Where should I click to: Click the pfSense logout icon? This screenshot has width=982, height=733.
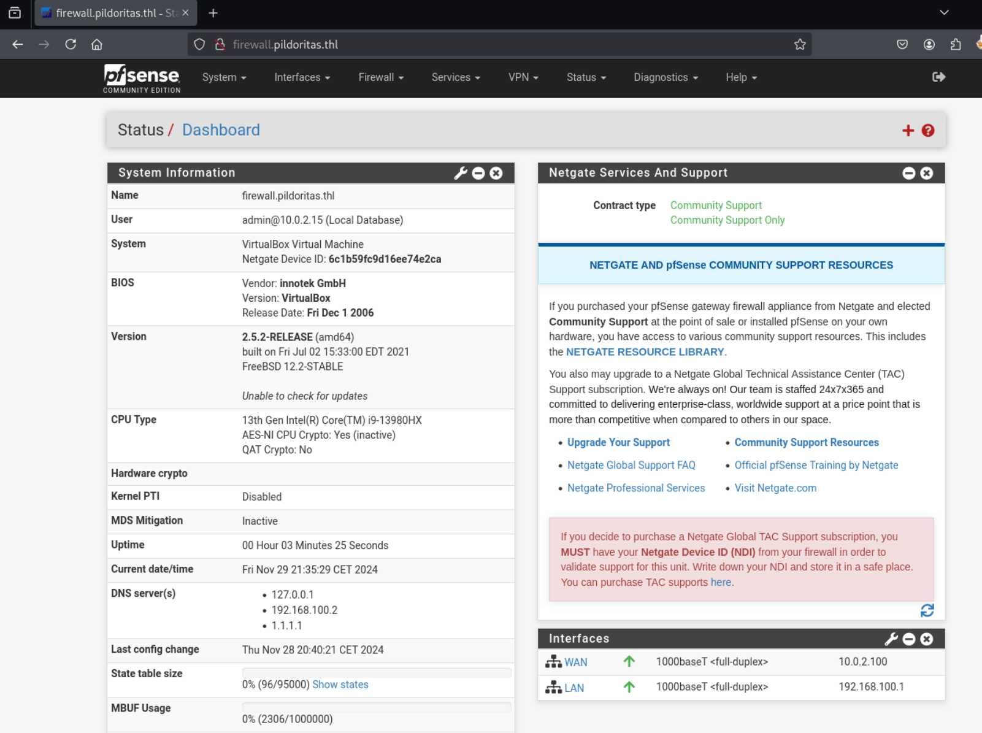[x=938, y=77]
